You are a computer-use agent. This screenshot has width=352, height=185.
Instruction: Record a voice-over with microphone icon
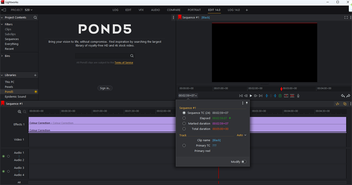pyautogui.click(x=298, y=96)
